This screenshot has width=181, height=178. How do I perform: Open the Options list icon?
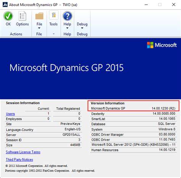pos(22,16)
